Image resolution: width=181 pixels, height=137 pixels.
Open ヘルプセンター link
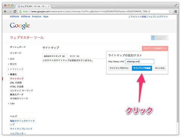tap(18, 133)
